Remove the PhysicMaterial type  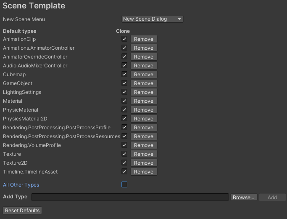click(144, 110)
